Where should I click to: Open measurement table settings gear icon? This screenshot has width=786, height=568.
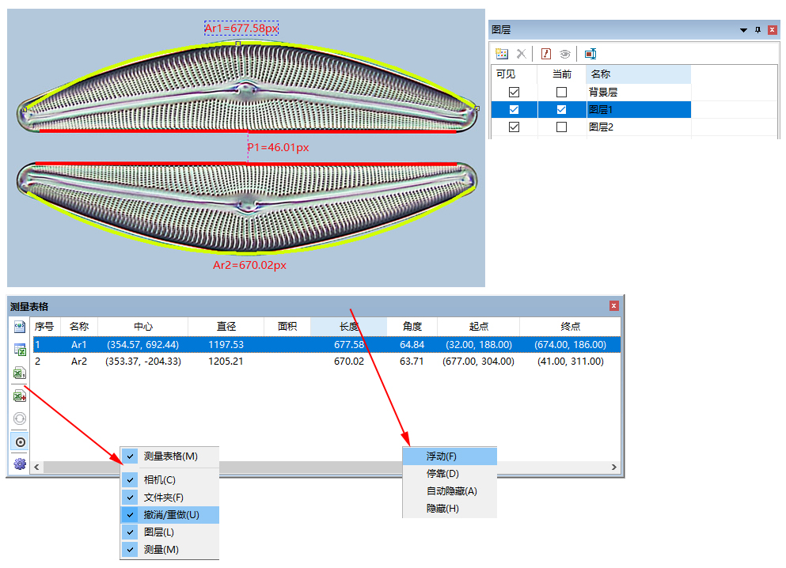pos(20,464)
